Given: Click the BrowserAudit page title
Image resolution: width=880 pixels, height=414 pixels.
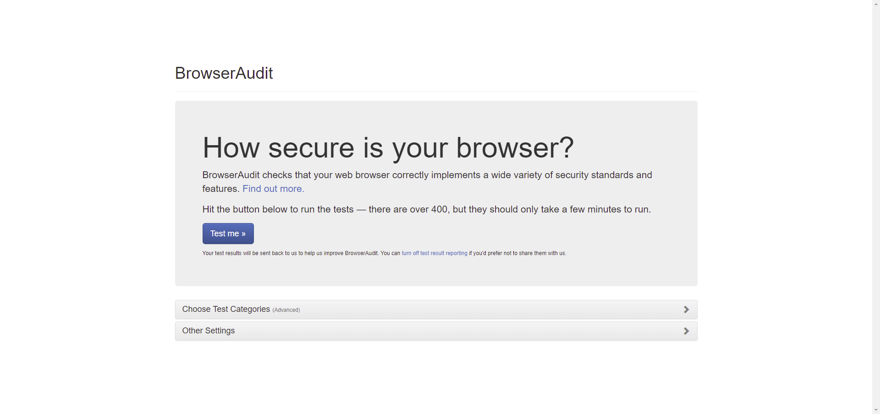Looking at the screenshot, I should (224, 73).
